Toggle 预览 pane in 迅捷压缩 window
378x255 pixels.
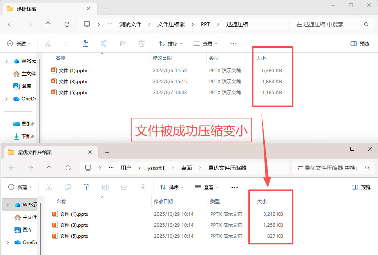360,44
